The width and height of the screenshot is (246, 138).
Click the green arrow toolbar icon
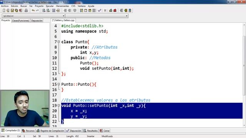point(126,10)
